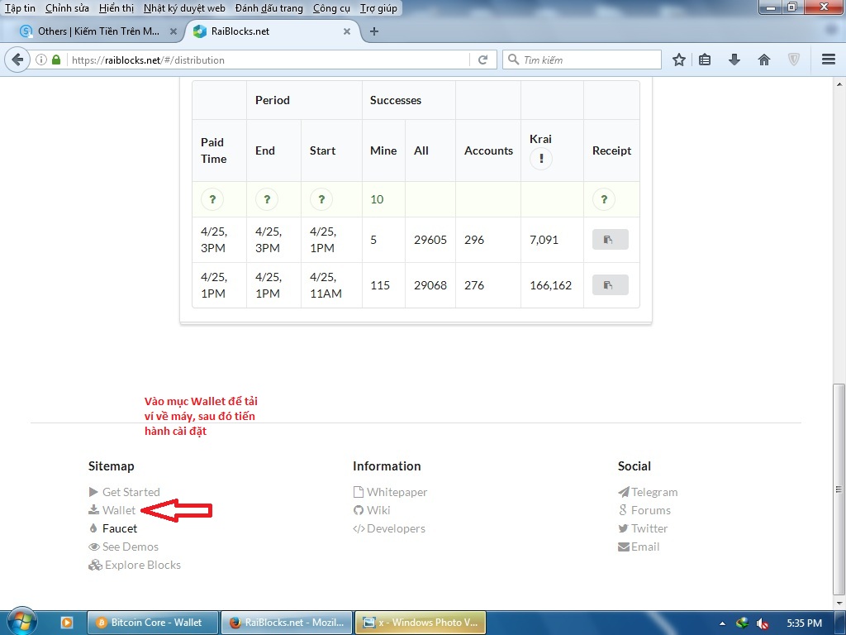The height and width of the screenshot is (635, 846).
Task: Click the All value 29605 cell
Action: (430, 240)
